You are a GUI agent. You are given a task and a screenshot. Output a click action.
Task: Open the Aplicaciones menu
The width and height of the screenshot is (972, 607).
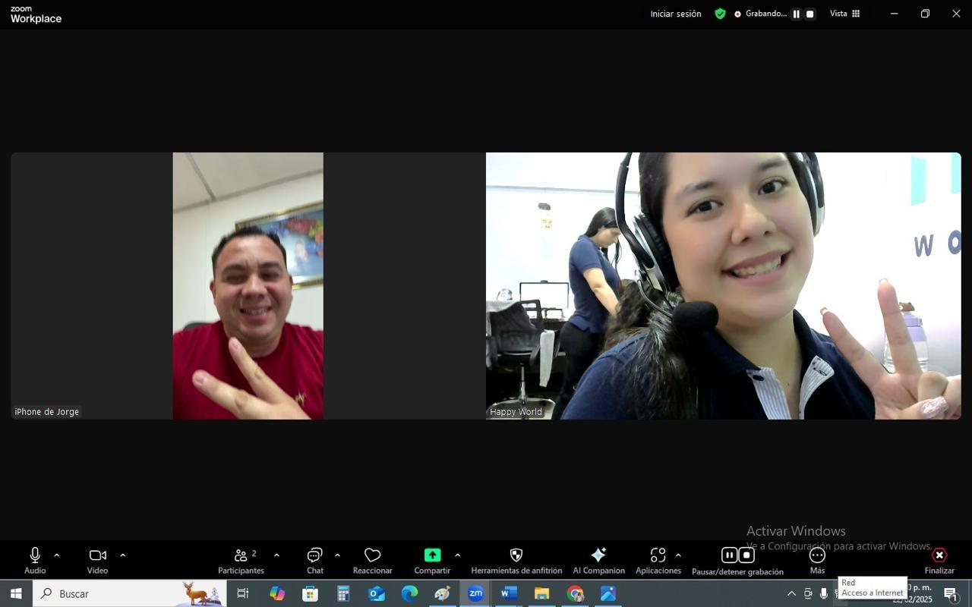658,561
